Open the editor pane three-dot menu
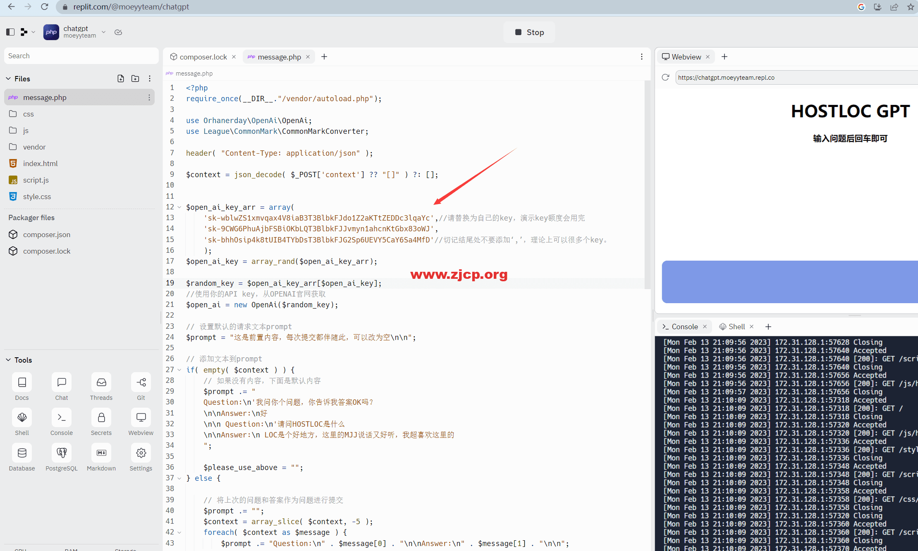The width and height of the screenshot is (918, 551). [x=642, y=57]
